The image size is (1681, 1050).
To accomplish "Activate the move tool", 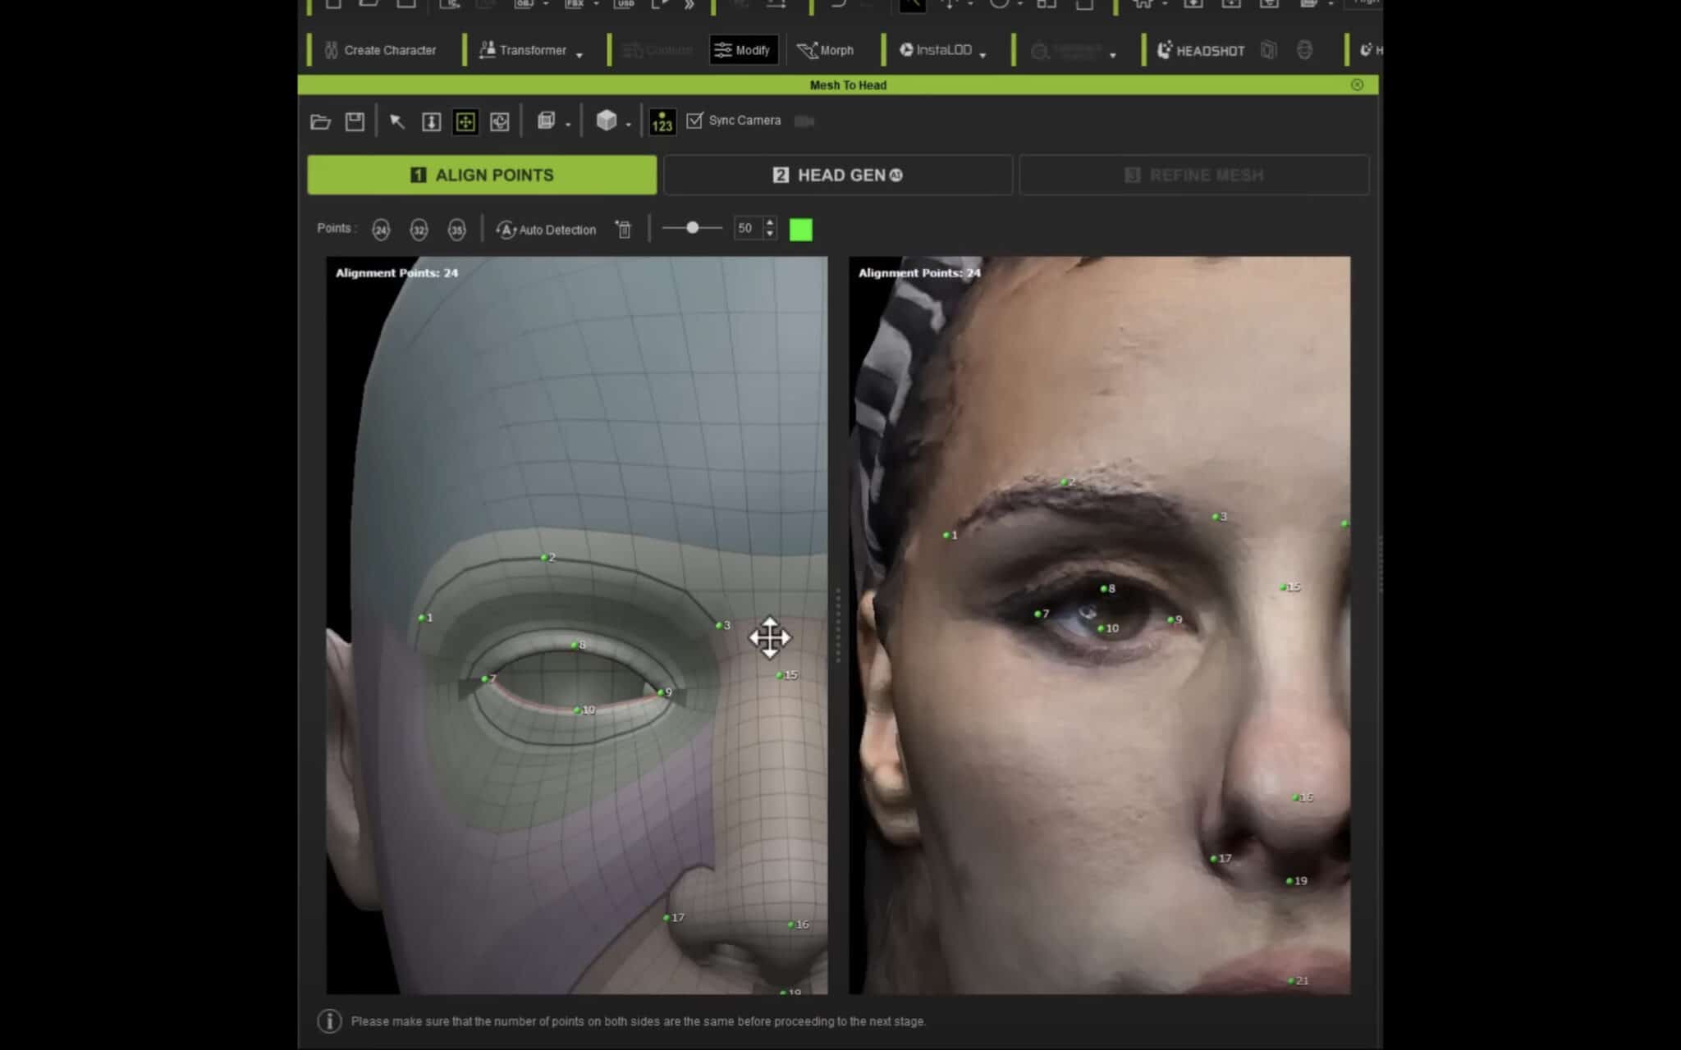I will pyautogui.click(x=465, y=121).
